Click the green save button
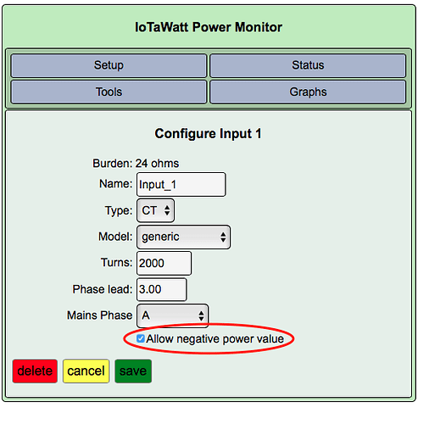The image size is (429, 424). click(133, 371)
